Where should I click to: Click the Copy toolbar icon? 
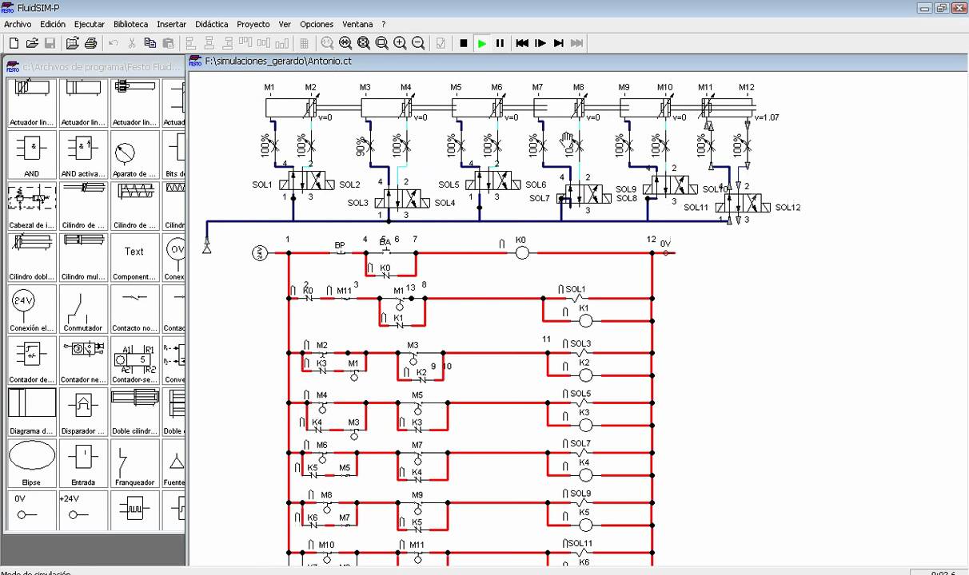click(150, 43)
